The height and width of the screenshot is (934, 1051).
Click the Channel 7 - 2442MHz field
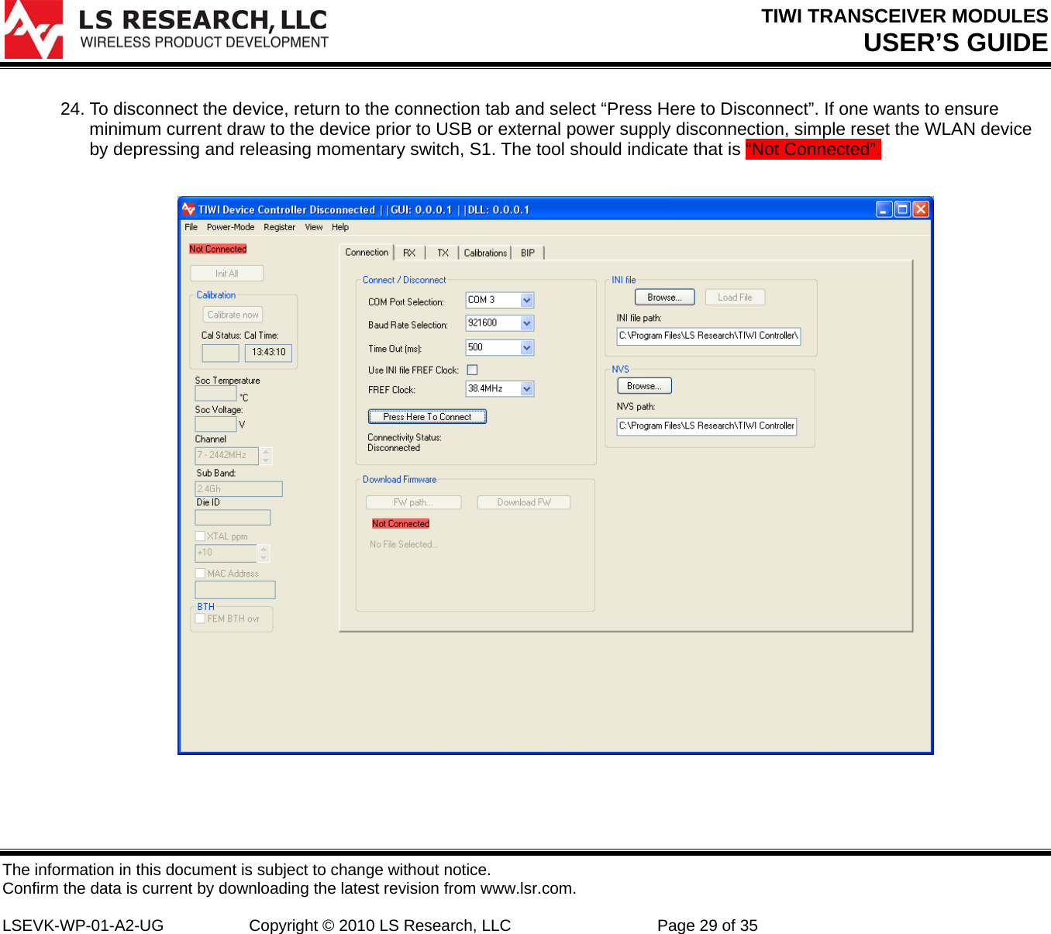point(227,456)
